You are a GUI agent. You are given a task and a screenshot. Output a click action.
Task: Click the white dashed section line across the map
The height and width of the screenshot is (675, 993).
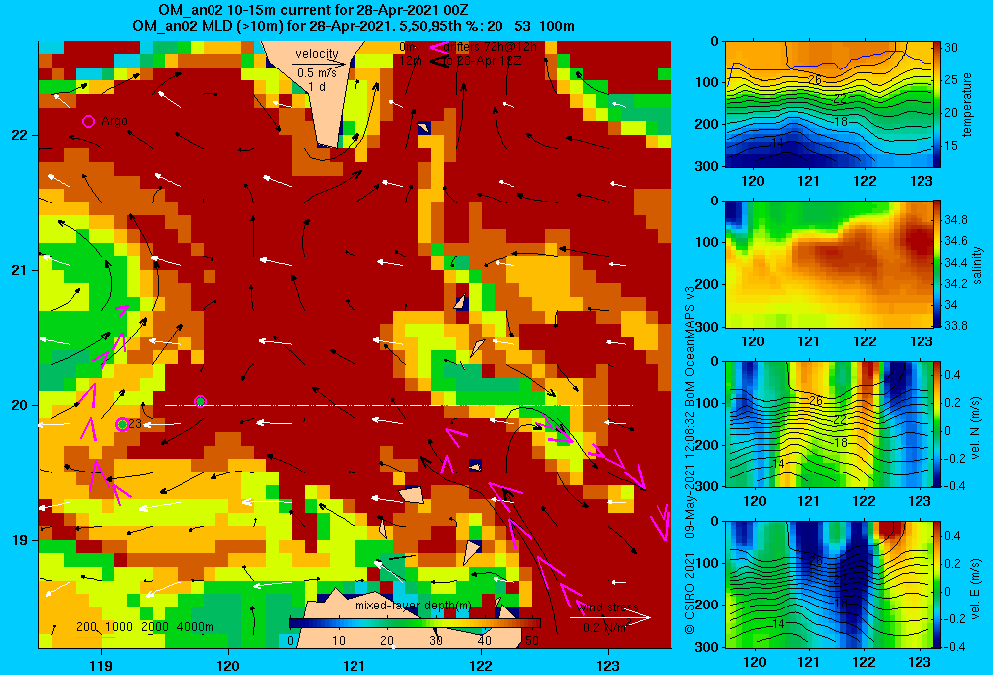[x=398, y=405]
